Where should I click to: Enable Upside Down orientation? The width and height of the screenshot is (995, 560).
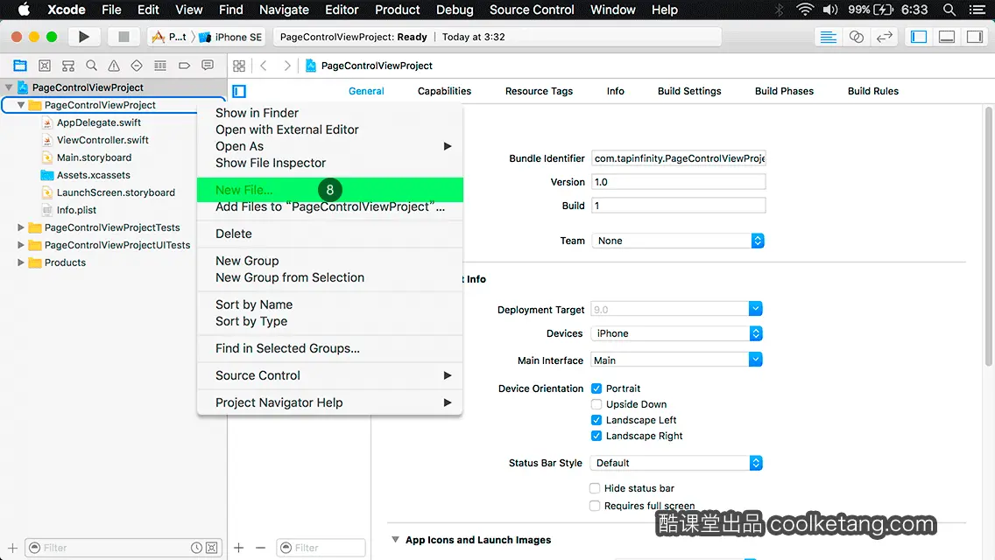596,404
